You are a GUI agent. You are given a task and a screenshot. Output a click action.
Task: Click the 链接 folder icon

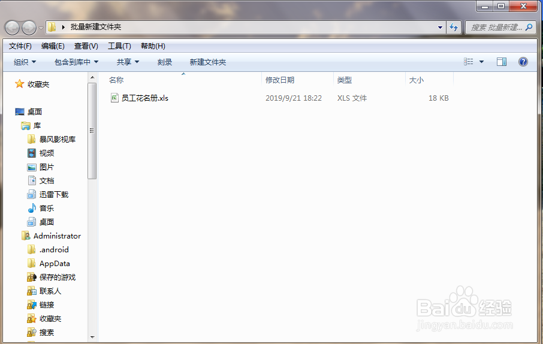pyautogui.click(x=32, y=305)
